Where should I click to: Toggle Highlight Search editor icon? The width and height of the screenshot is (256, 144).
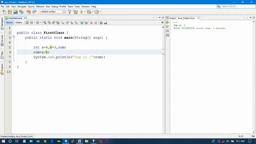[x=58, y=23]
